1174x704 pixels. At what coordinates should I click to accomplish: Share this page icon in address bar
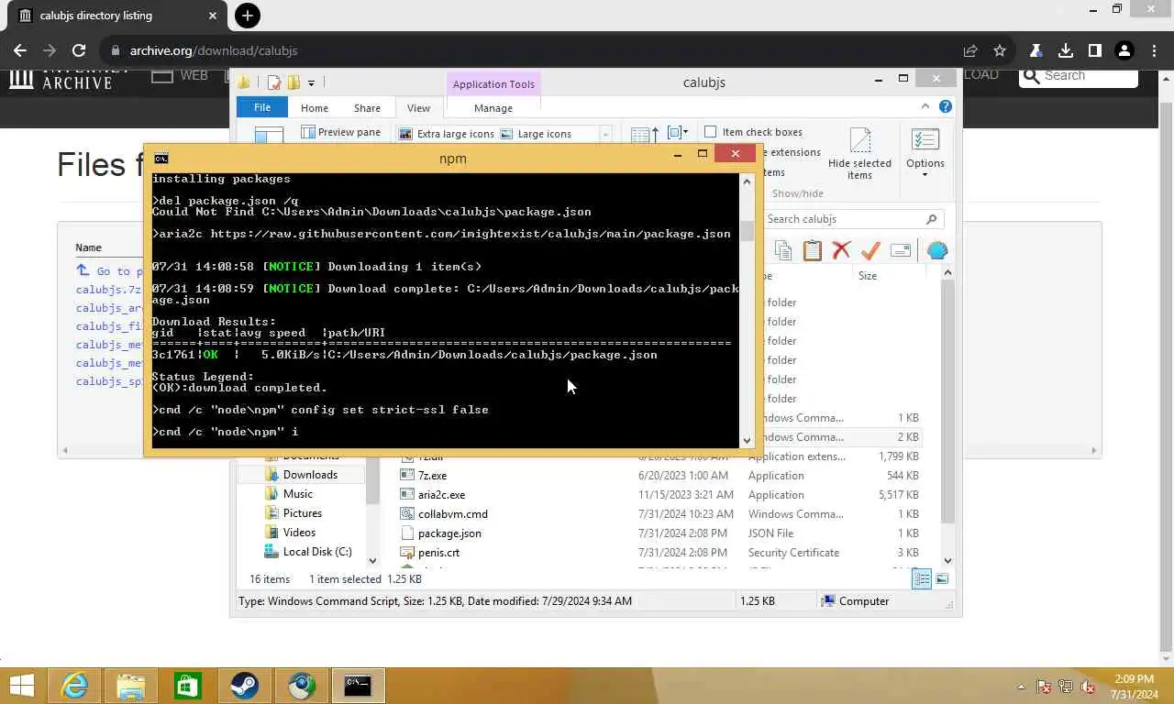tap(970, 50)
